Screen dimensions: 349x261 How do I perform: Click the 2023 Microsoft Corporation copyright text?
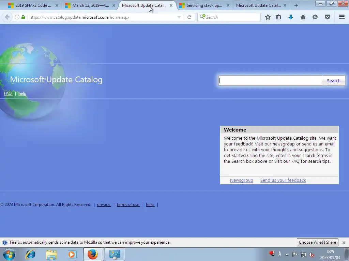pyautogui.click(x=46, y=205)
